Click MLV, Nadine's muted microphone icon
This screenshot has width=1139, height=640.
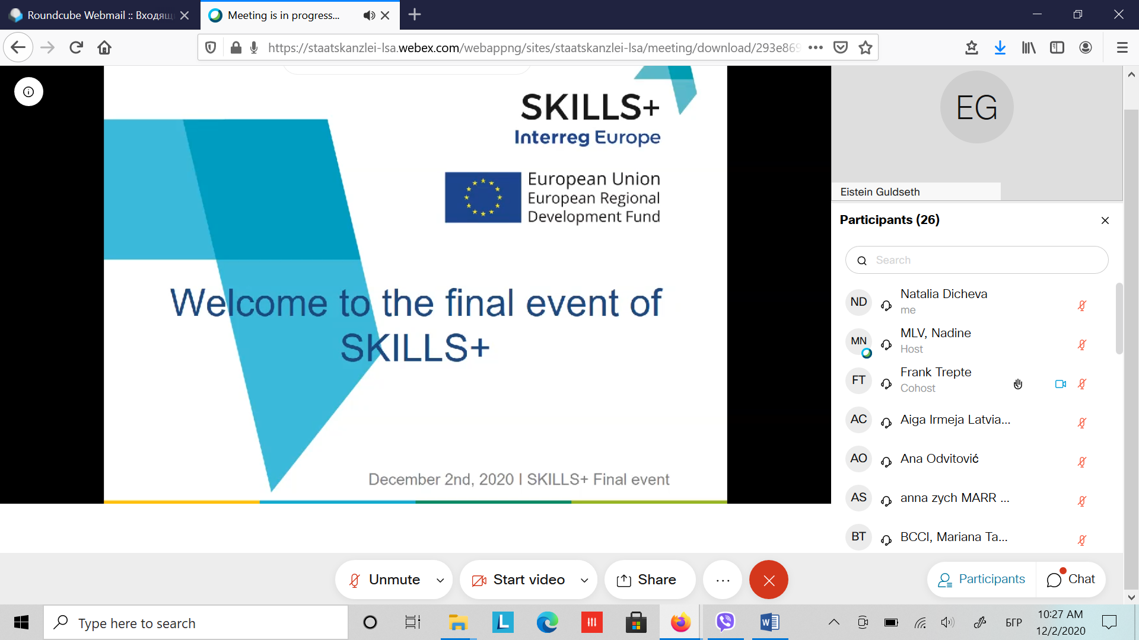(x=1082, y=345)
